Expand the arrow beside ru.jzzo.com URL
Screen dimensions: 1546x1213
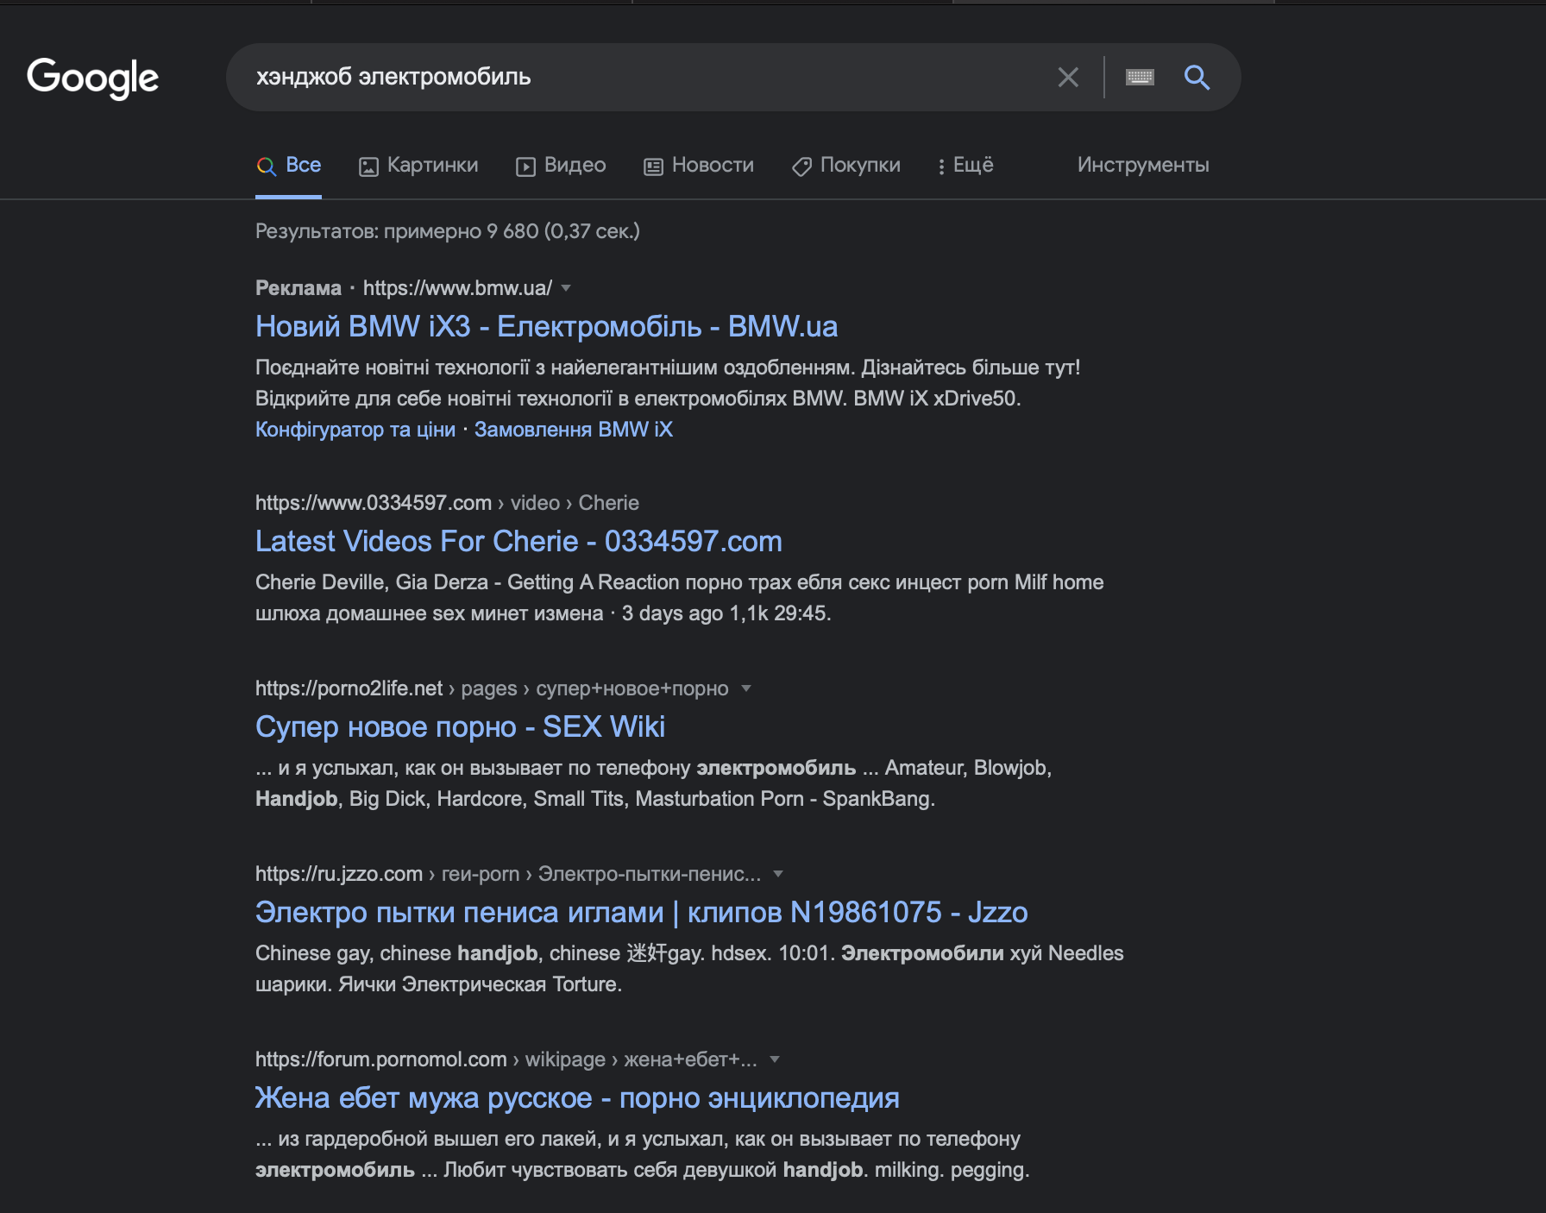tap(778, 874)
